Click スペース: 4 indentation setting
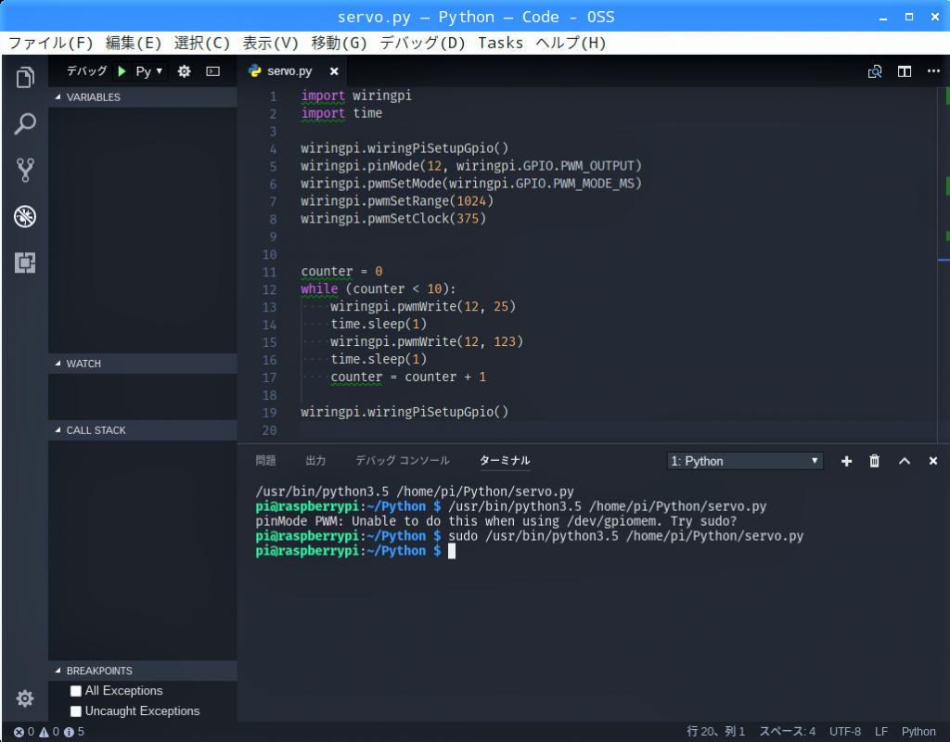The image size is (950, 742). pos(787,732)
